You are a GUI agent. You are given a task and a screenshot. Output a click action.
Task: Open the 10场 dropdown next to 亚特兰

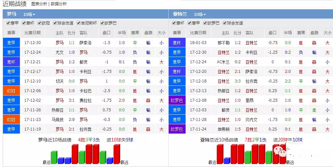(x=200, y=14)
